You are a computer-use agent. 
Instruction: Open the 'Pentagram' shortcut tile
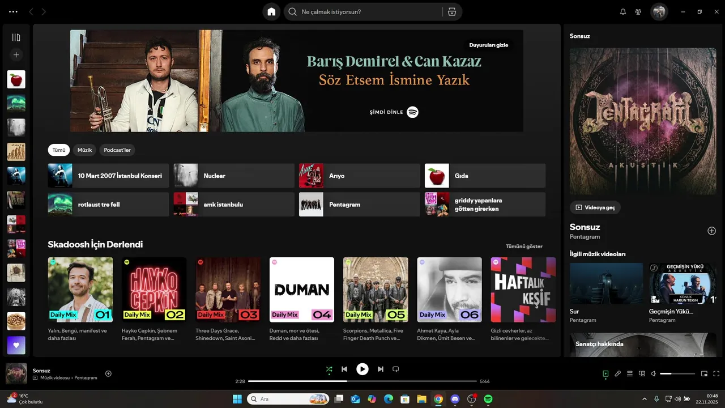[359, 205]
